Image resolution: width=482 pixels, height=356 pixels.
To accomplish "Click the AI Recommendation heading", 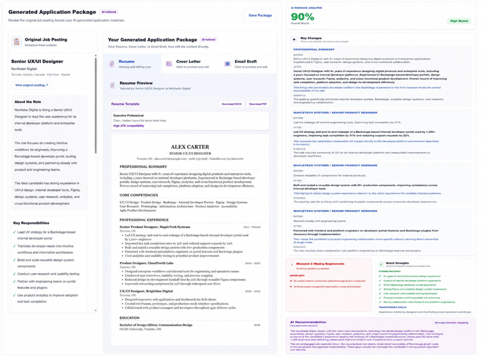I will 308,322.
